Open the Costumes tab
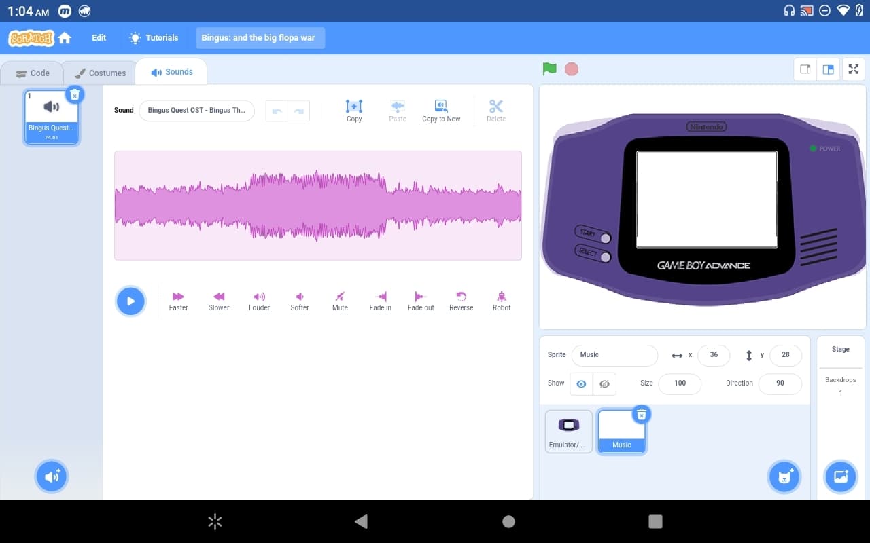The image size is (870, 543). [x=100, y=73]
